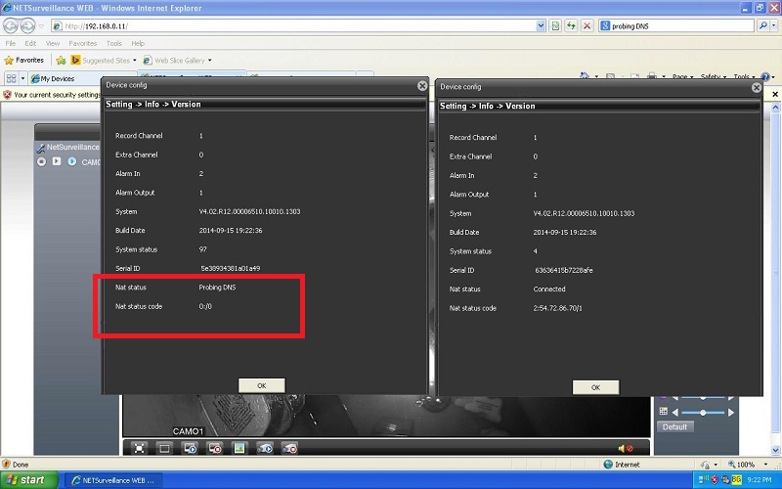Click the start all video icon
This screenshot has height=489, width=782.
(190, 449)
